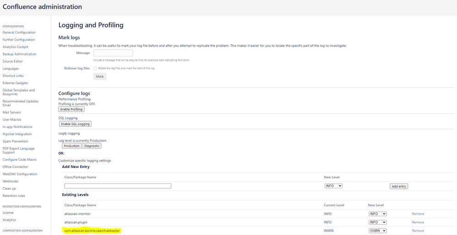Go to Mail Servers configuration
Viewport: 457px width, 235px height.
tap(11, 112)
